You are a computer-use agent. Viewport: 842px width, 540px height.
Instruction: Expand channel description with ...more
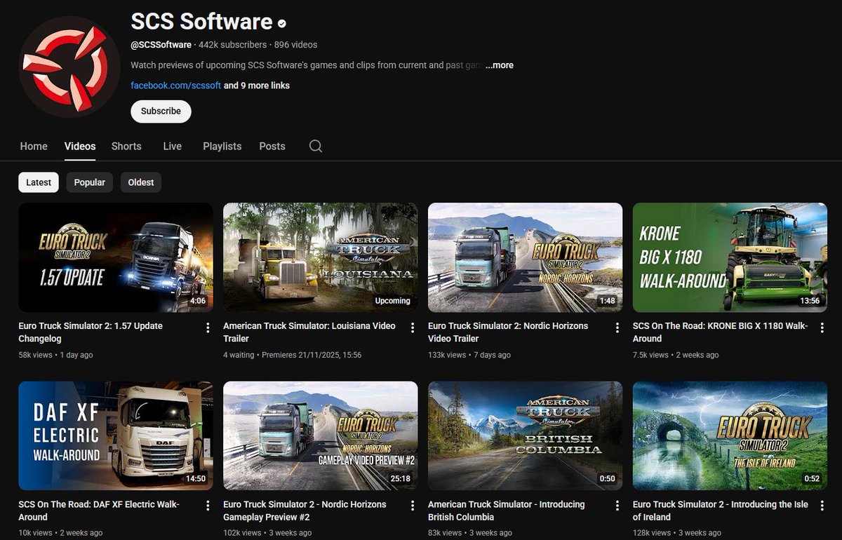tap(500, 65)
